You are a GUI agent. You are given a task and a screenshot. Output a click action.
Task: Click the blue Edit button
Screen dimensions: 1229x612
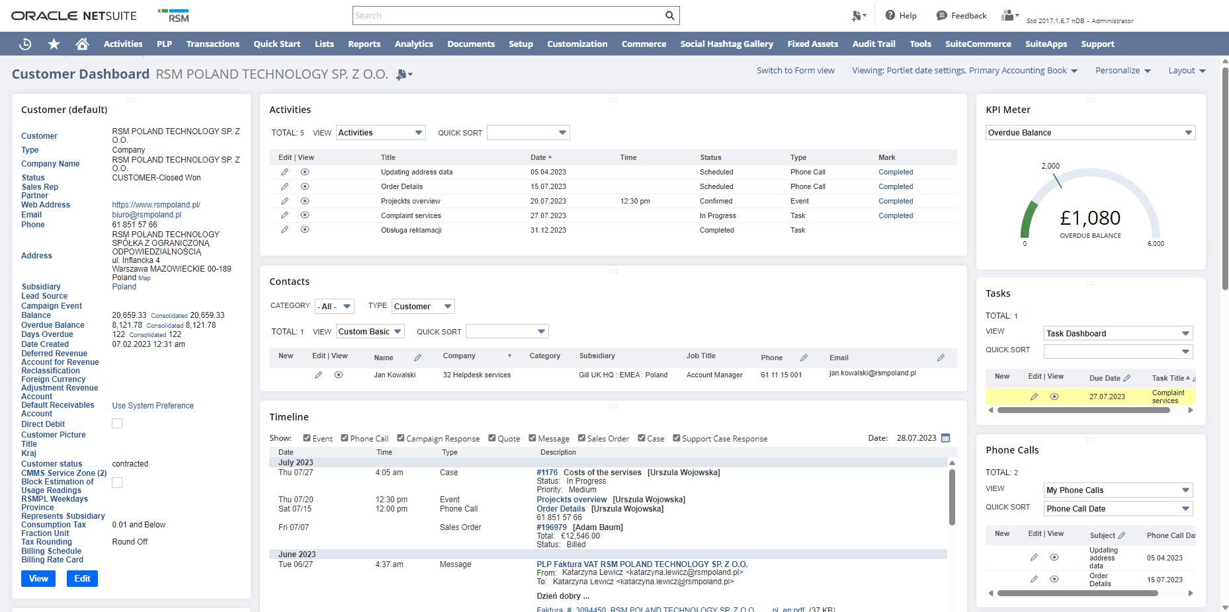click(x=82, y=578)
